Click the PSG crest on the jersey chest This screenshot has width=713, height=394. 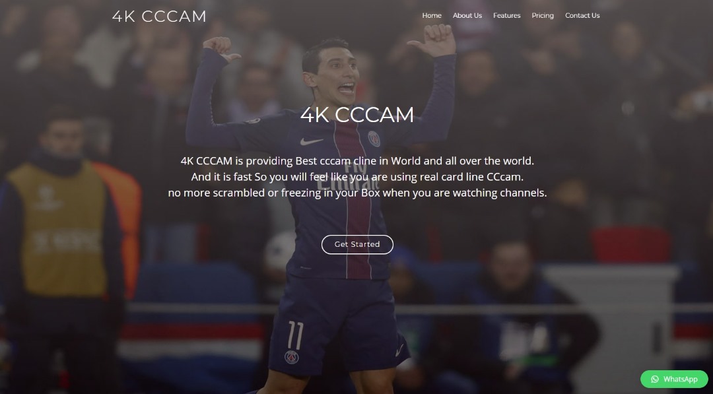pyautogui.click(x=374, y=138)
